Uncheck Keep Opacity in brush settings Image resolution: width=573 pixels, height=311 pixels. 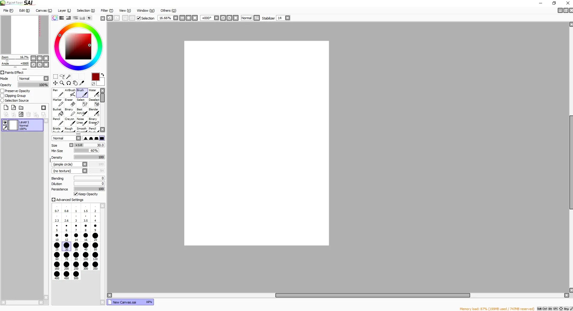pos(75,194)
